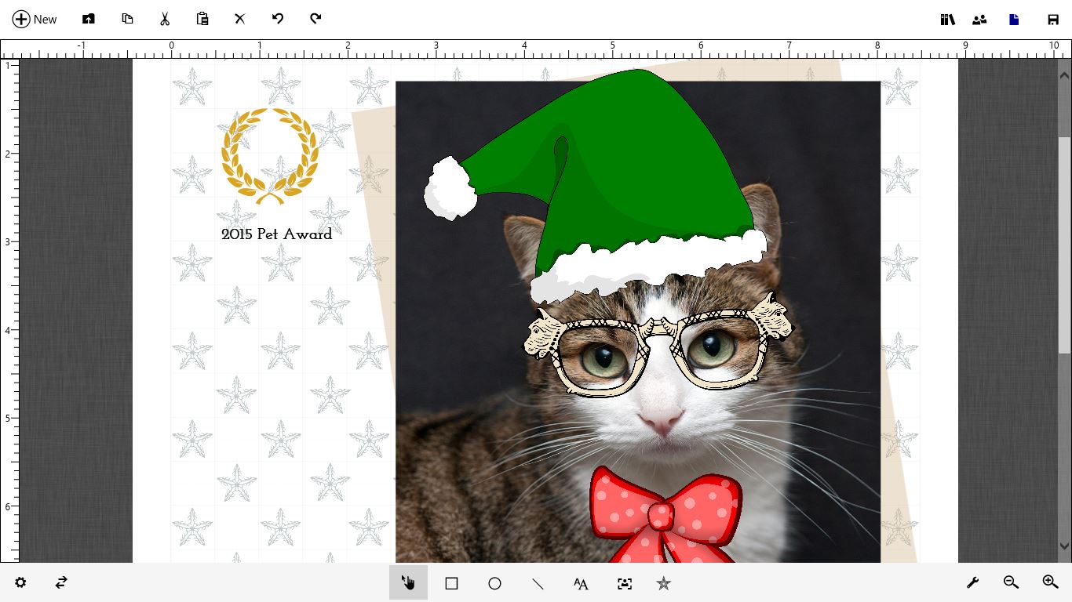Click the vertical scrollbar up arrow
Image resolution: width=1072 pixels, height=602 pixels.
(1064, 75)
